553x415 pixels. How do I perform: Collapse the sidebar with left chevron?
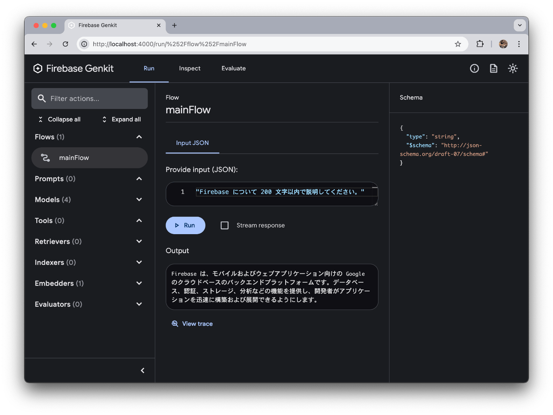click(143, 370)
